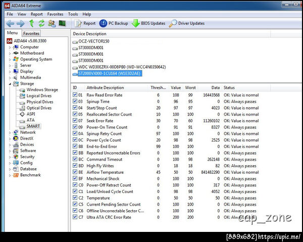303x242 pixels.
Task: Expand the Operating System node
Action: pos(10,60)
